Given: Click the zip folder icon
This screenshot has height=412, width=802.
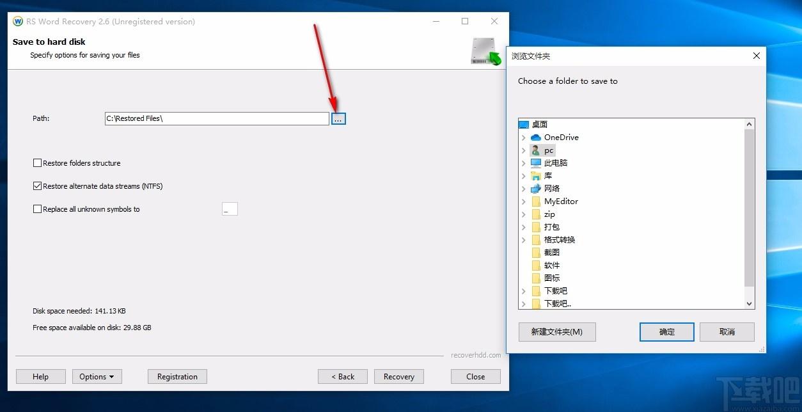Looking at the screenshot, I should point(536,214).
